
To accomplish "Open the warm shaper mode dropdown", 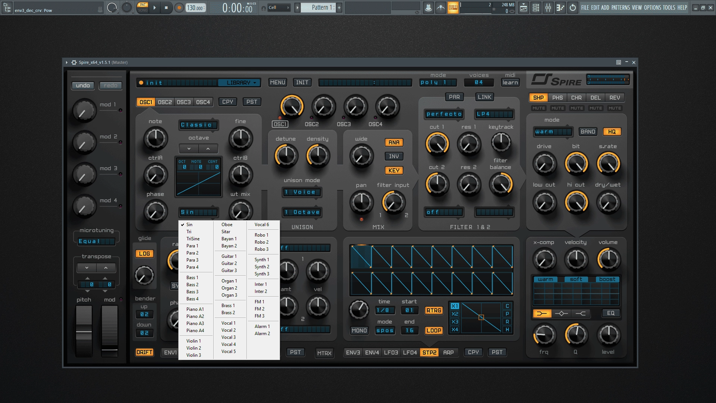I will click(553, 132).
